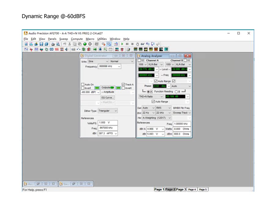
Task: Click the Print toolbar icon
Action: 53,44
